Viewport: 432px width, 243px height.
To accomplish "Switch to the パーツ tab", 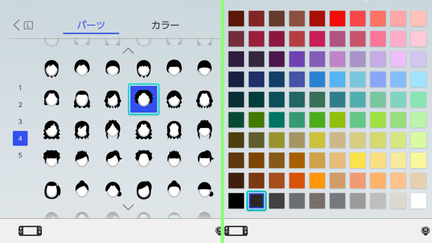I will 91,25.
